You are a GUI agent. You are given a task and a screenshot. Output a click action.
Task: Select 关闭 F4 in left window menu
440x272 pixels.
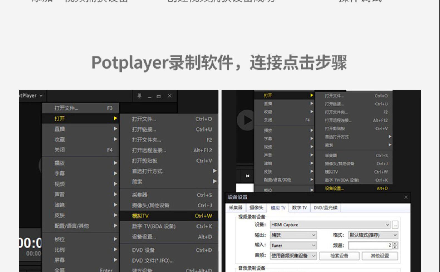[81, 150]
